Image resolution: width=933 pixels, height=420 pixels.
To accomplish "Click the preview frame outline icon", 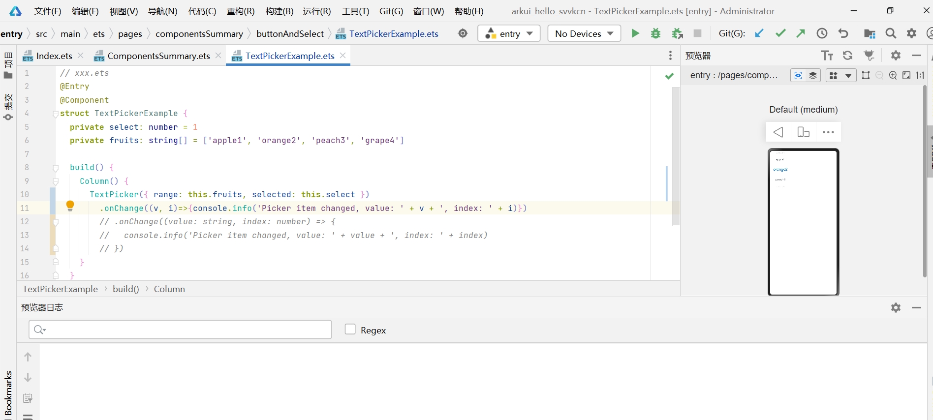I will 866,75.
